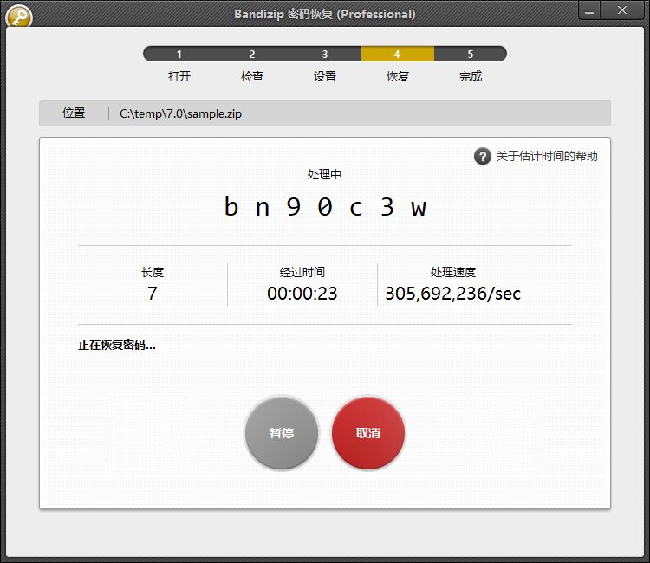Click the 处理速度 value display
The height and width of the screenshot is (563, 650).
pos(453,294)
